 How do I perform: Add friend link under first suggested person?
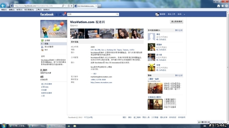[162, 39]
